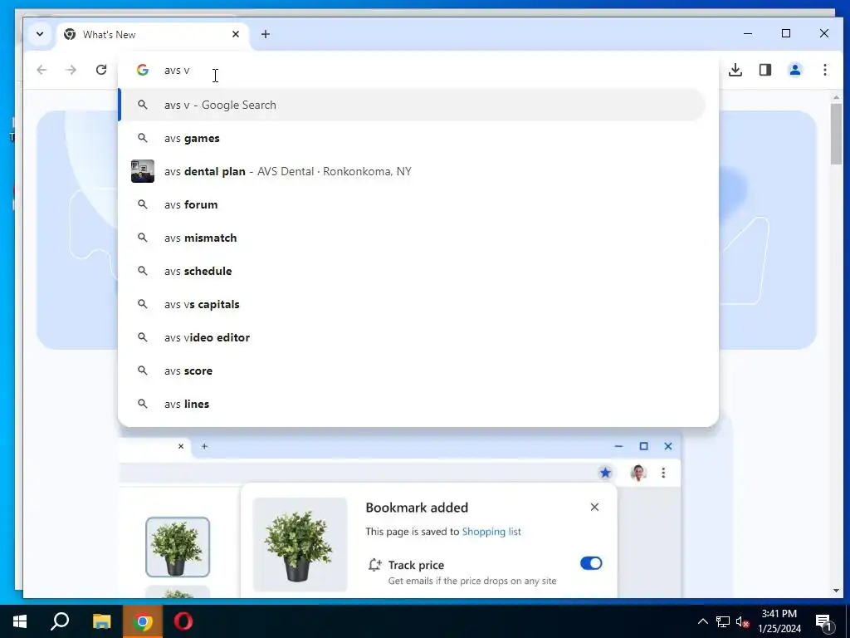Click the forward navigation arrow
Viewport: 850px width, 638px height.
[x=71, y=70]
